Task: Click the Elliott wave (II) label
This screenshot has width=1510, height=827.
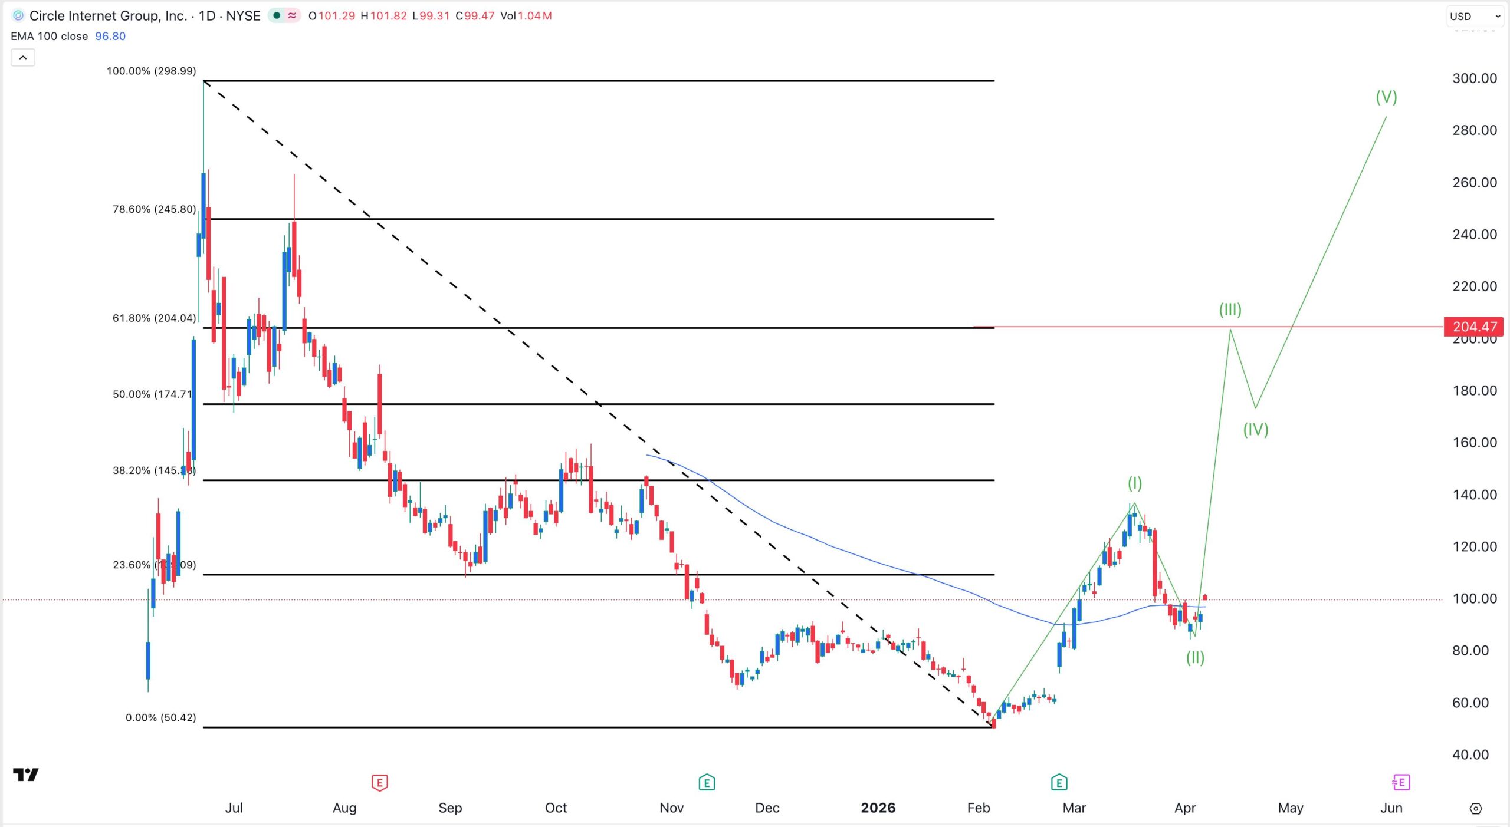Action: coord(1195,658)
